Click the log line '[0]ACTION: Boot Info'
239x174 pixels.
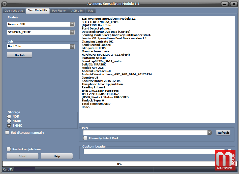[x=96, y=25]
